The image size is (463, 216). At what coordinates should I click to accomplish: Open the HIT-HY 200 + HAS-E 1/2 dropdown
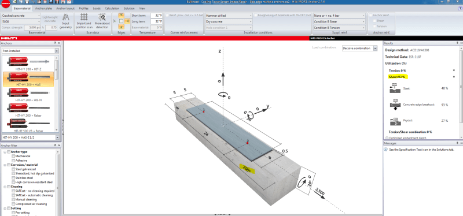coord(30,137)
